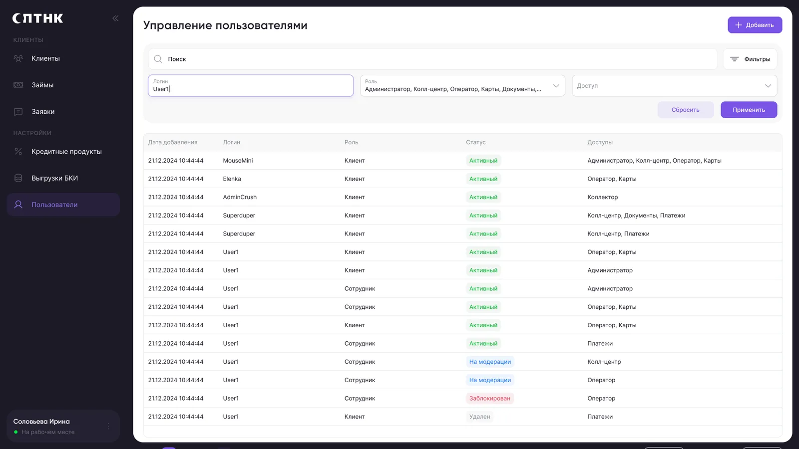Viewport: 799px width, 449px height.
Task: Click the СПТНК logo
Action: point(38,18)
